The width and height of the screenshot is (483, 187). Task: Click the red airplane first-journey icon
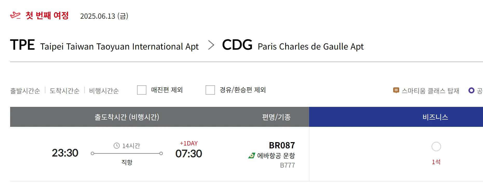(15, 15)
